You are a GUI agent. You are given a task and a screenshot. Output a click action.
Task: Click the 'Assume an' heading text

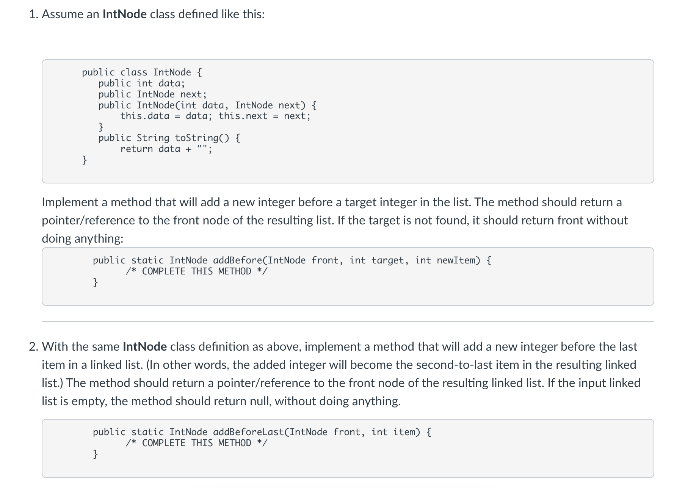pyautogui.click(x=71, y=14)
